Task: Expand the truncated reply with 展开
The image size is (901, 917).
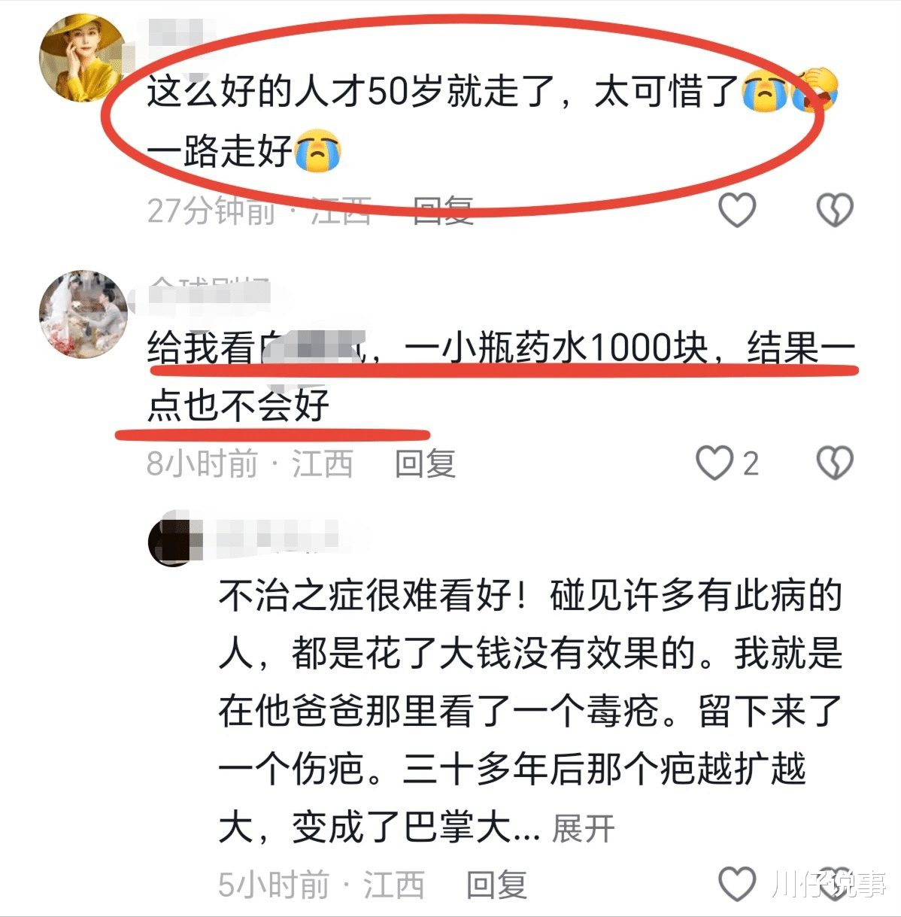Action: (583, 828)
